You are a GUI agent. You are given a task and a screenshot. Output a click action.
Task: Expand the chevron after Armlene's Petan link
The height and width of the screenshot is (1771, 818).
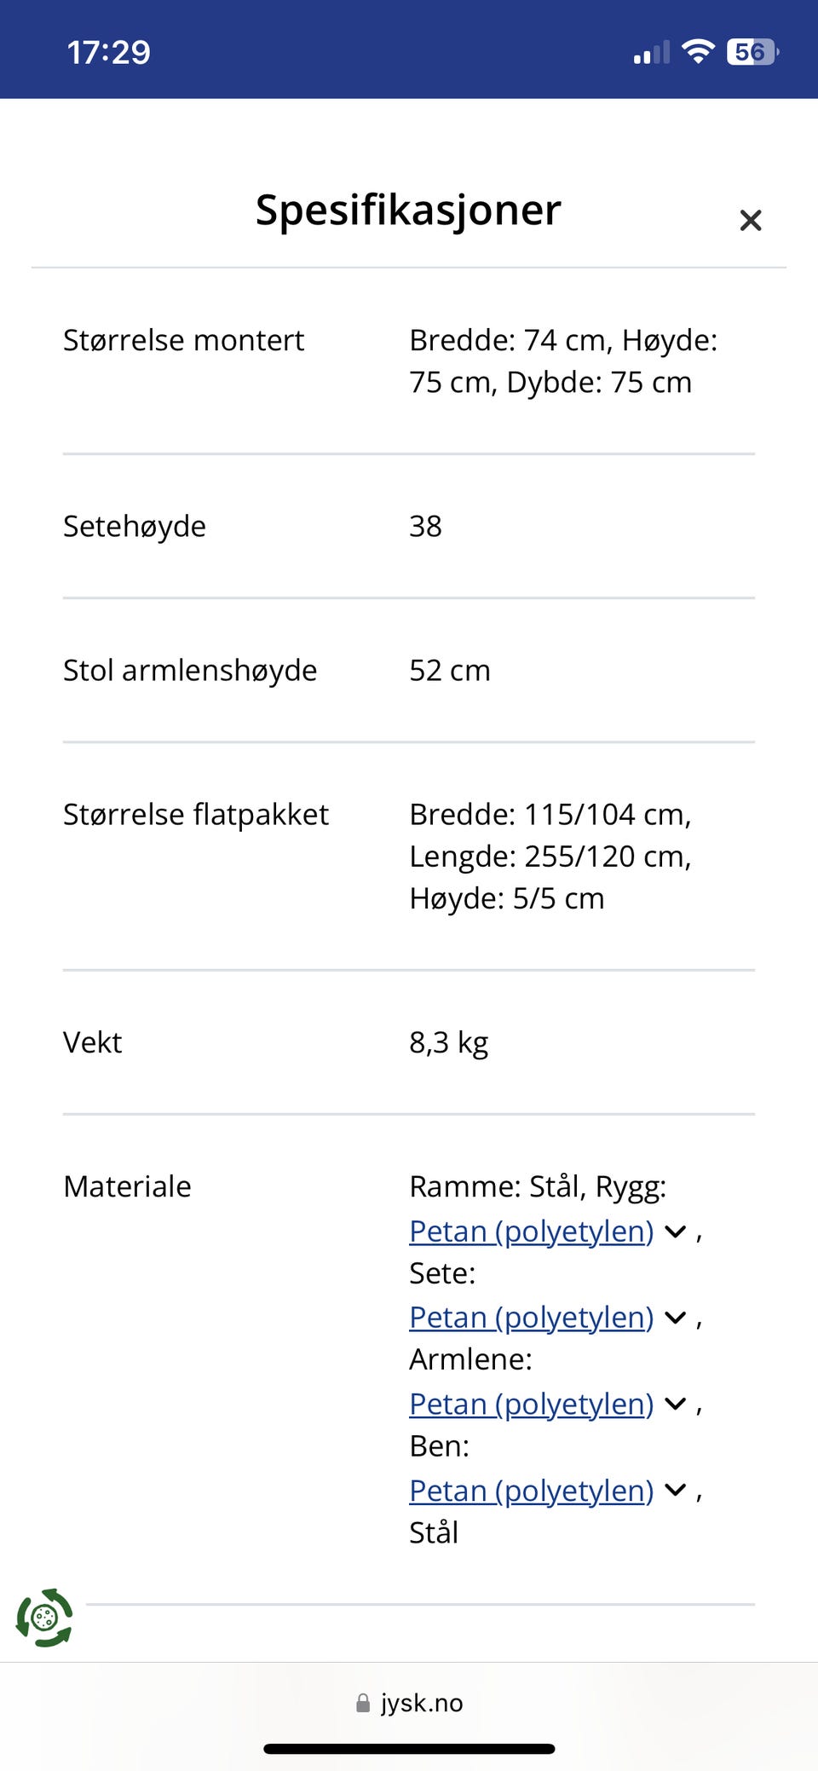(x=676, y=1405)
